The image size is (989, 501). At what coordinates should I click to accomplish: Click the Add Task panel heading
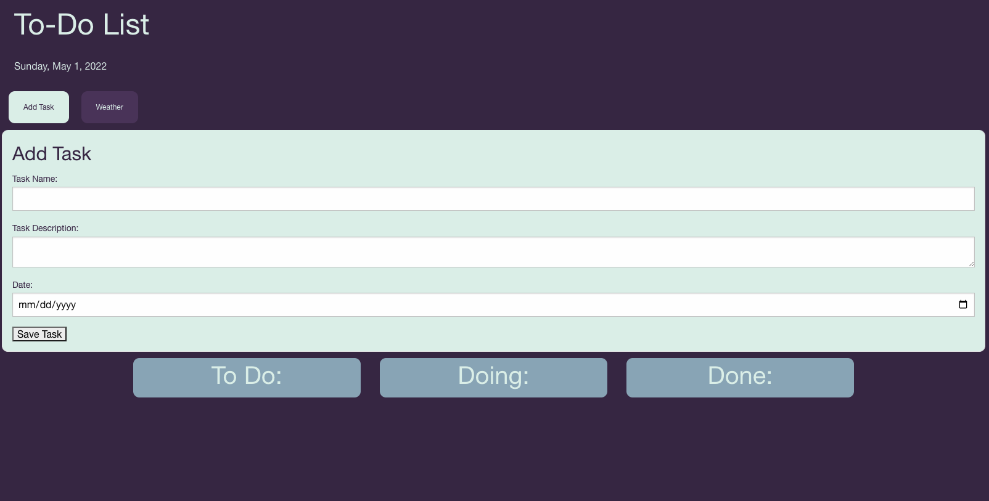click(x=52, y=153)
